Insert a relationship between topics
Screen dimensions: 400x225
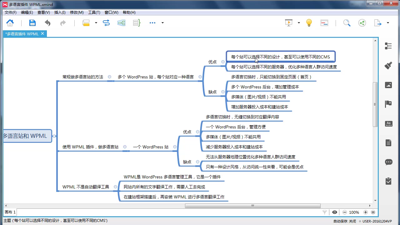(x=107, y=22)
